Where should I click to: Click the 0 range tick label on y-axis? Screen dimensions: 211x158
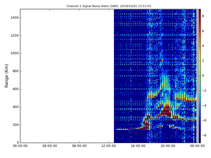click(18, 143)
